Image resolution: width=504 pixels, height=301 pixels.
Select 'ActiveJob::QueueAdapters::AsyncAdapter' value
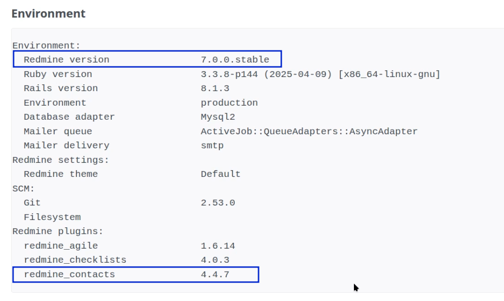point(309,132)
